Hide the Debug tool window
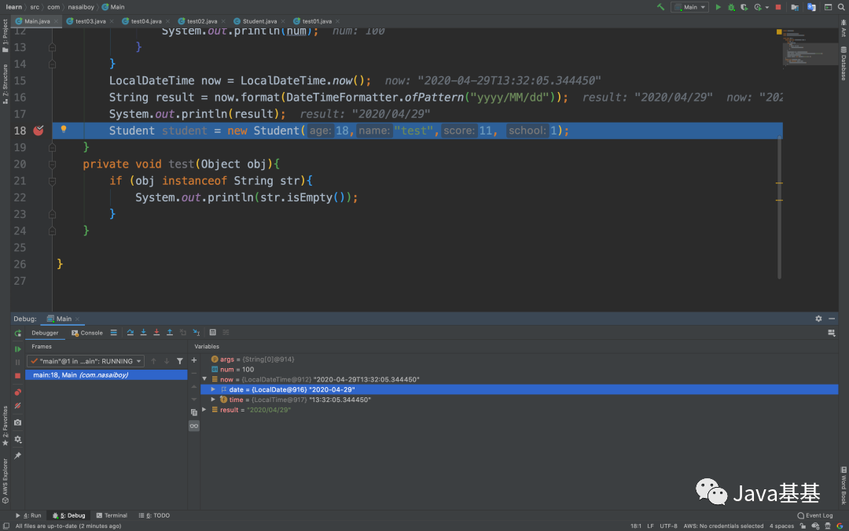The width and height of the screenshot is (849, 531). pos(832,319)
